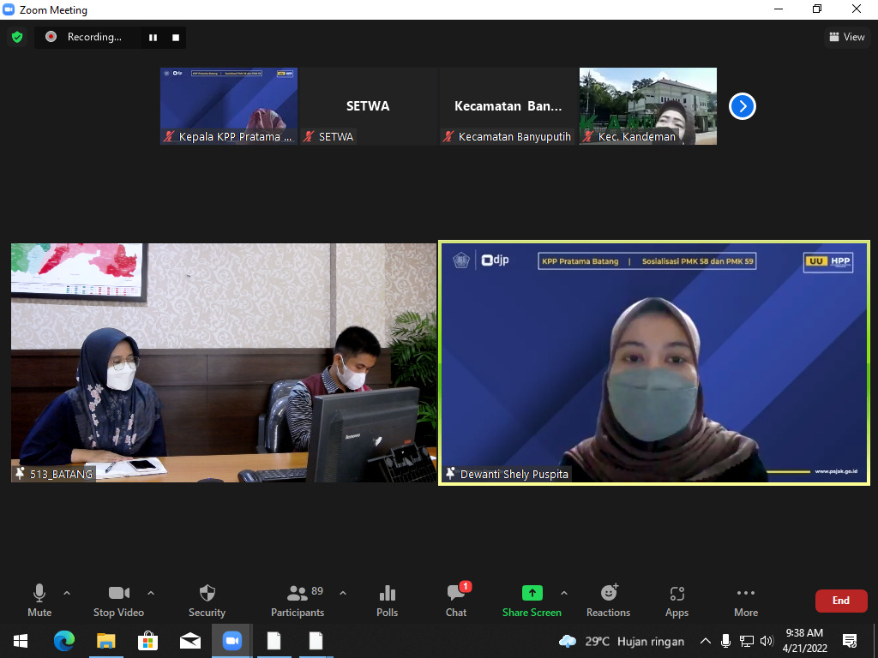878x658 pixels.
Task: Open the View layout menu
Action: (846, 37)
